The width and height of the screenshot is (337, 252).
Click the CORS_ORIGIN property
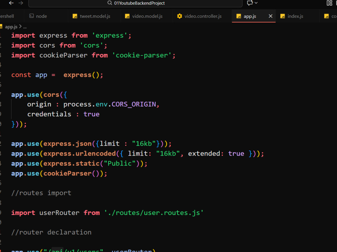coord(134,104)
